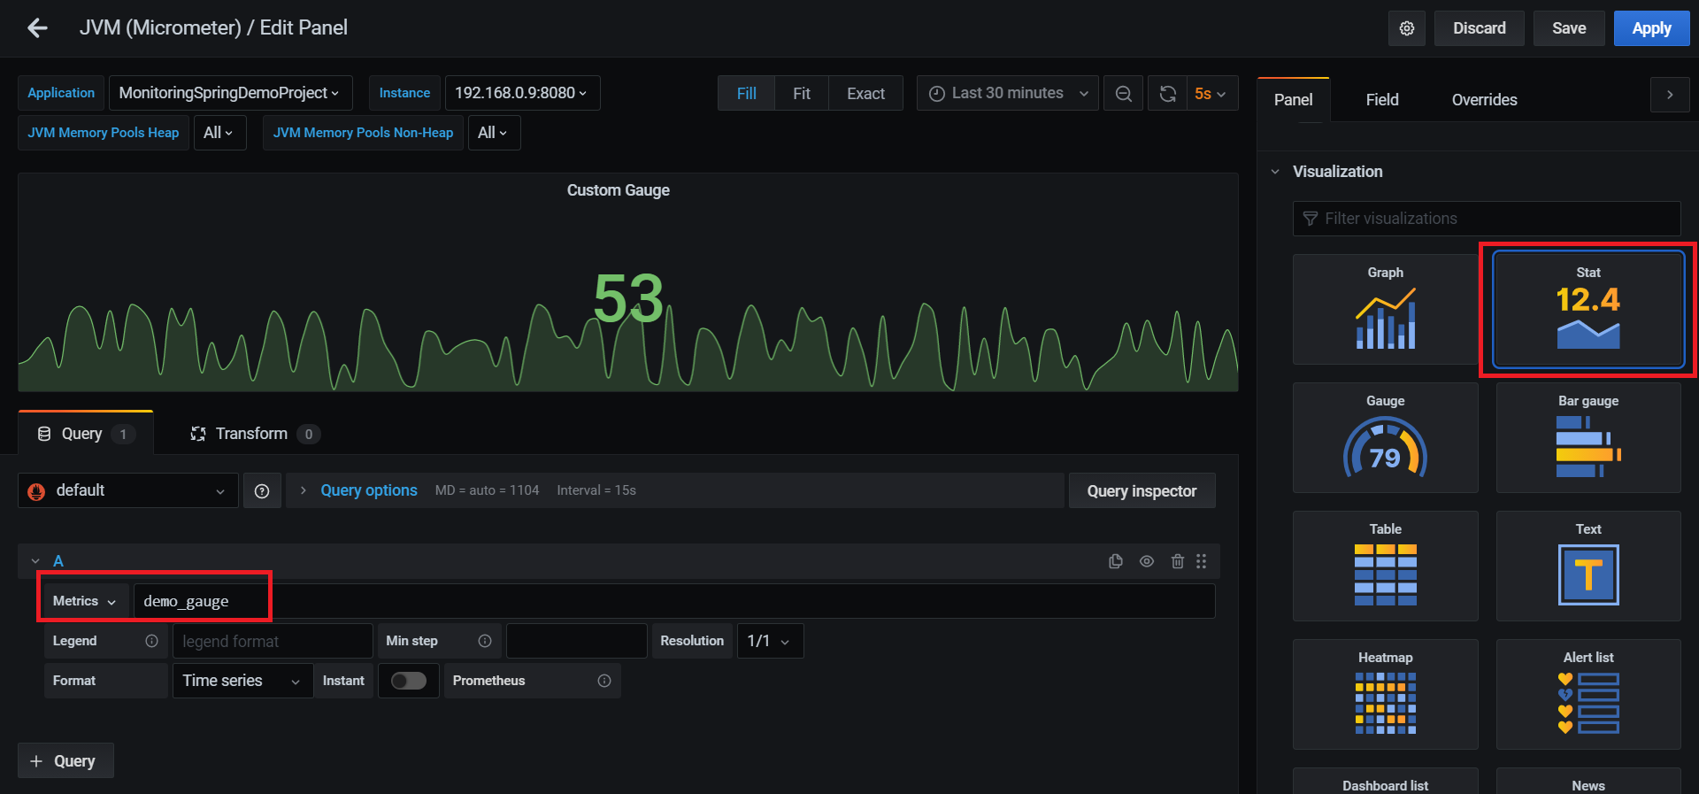This screenshot has width=1699, height=794.
Task: Click the Min step info icon
Action: [x=485, y=641]
